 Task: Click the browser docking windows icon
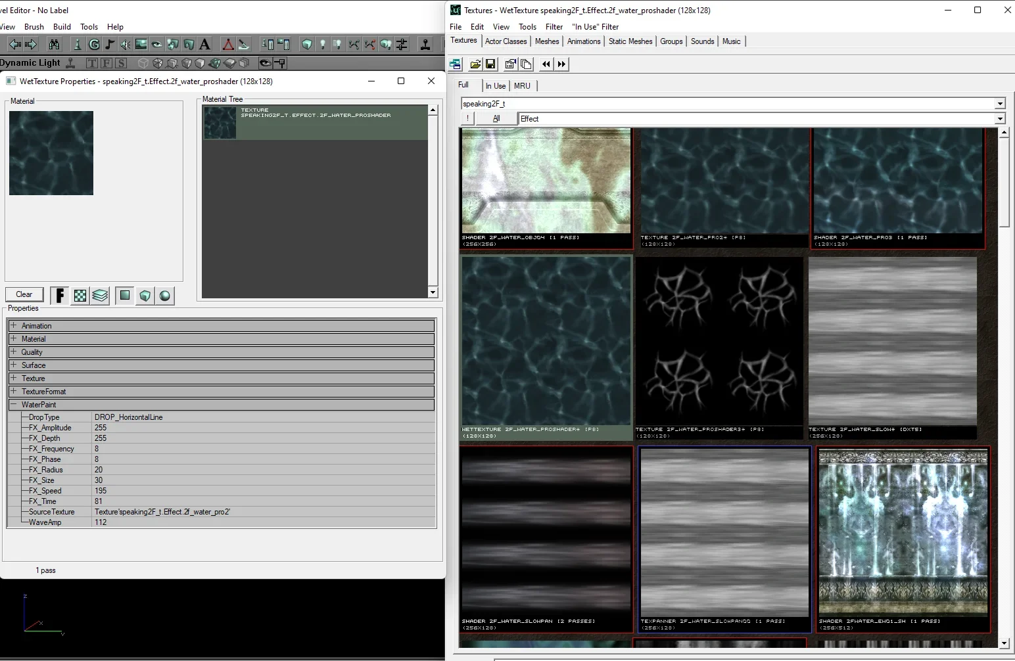455,64
